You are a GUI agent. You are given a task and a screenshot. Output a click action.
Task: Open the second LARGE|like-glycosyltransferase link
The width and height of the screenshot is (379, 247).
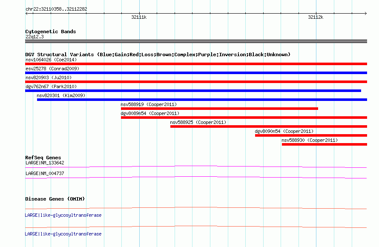pos(63,234)
